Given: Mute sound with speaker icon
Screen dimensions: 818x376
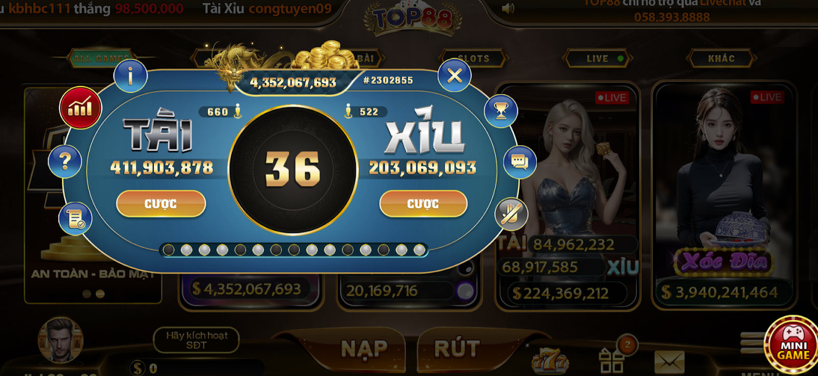Looking at the screenshot, I should [x=508, y=8].
